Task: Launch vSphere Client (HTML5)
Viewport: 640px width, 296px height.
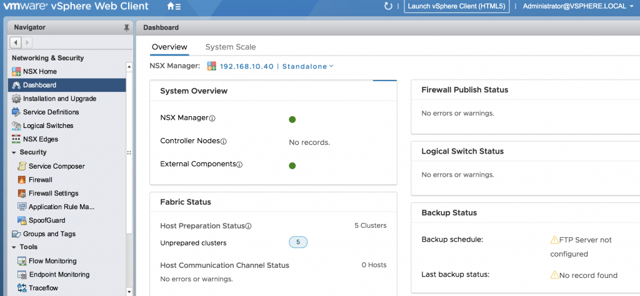Action: click(457, 6)
